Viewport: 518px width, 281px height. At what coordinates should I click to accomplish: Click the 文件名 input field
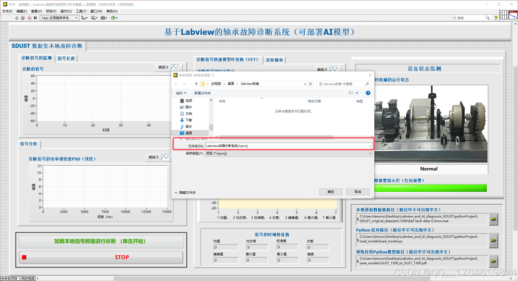tap(289, 146)
